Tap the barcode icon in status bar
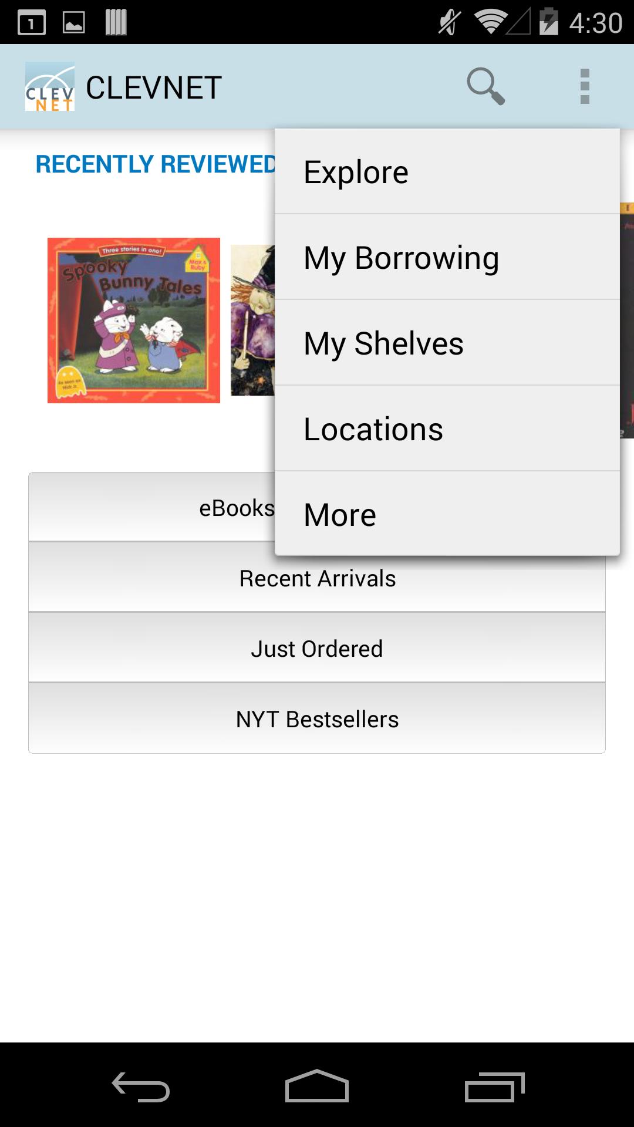Viewport: 634px width, 1127px height. (116, 22)
